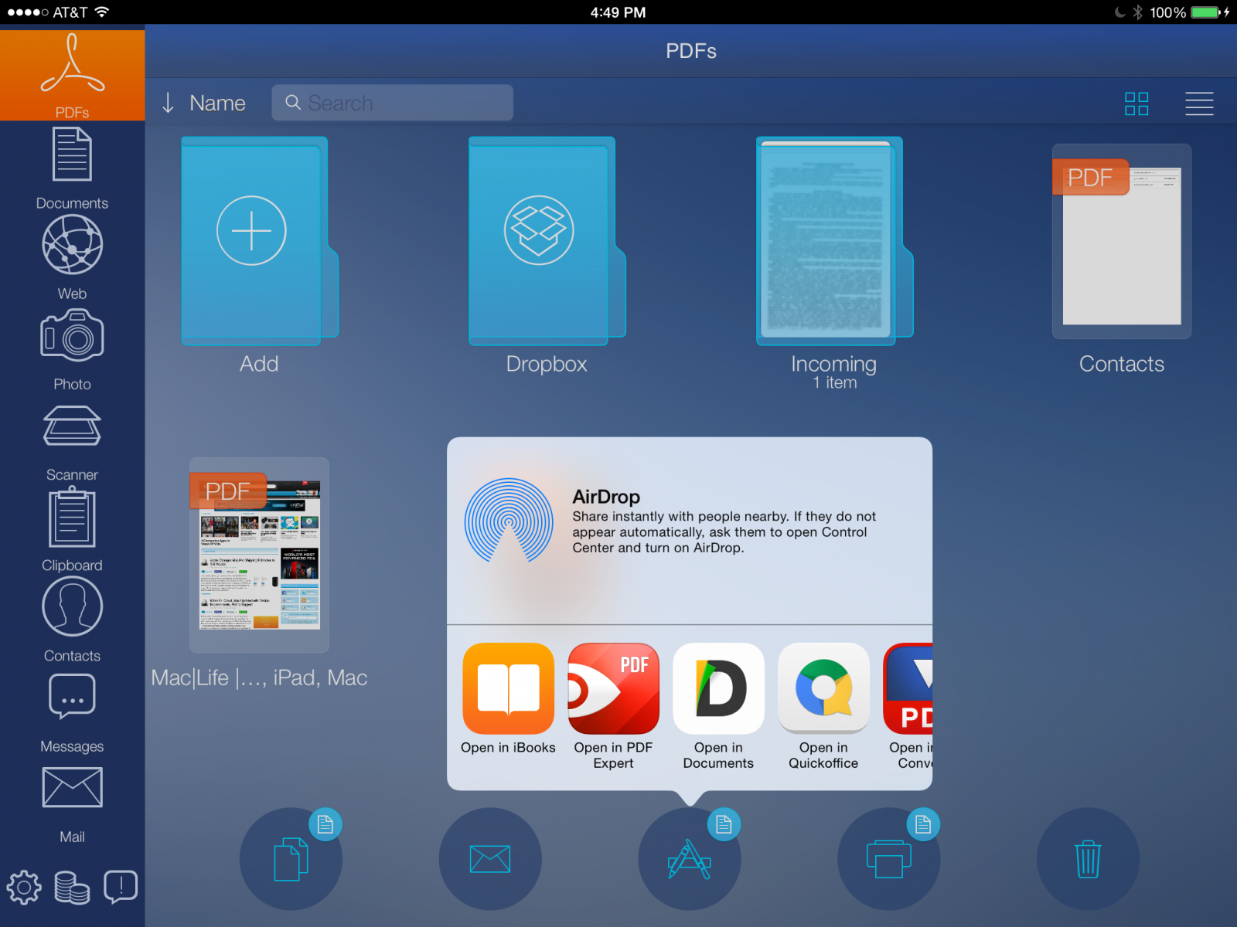Tap the copy documents button
The image size is (1237, 927).
click(x=291, y=858)
